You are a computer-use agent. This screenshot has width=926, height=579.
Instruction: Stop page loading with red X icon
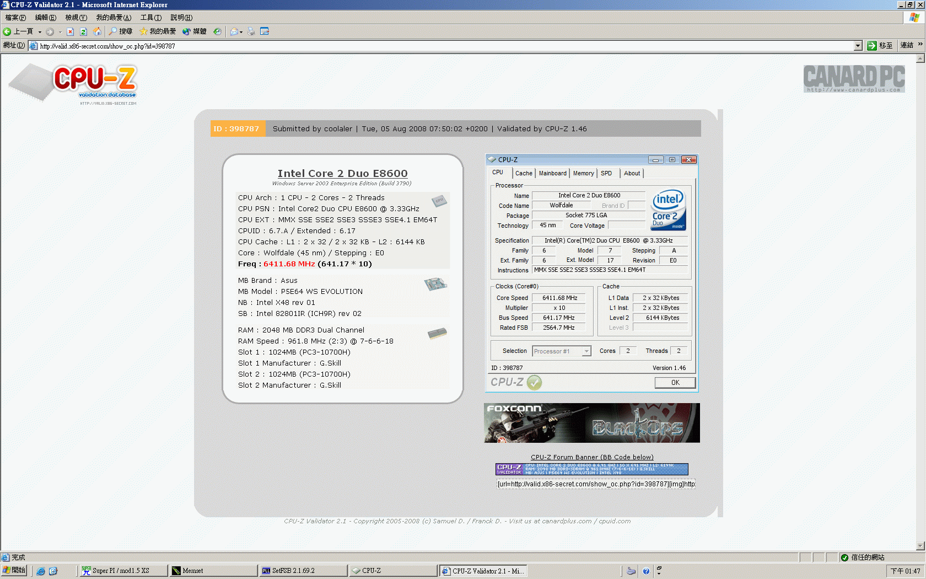71,31
